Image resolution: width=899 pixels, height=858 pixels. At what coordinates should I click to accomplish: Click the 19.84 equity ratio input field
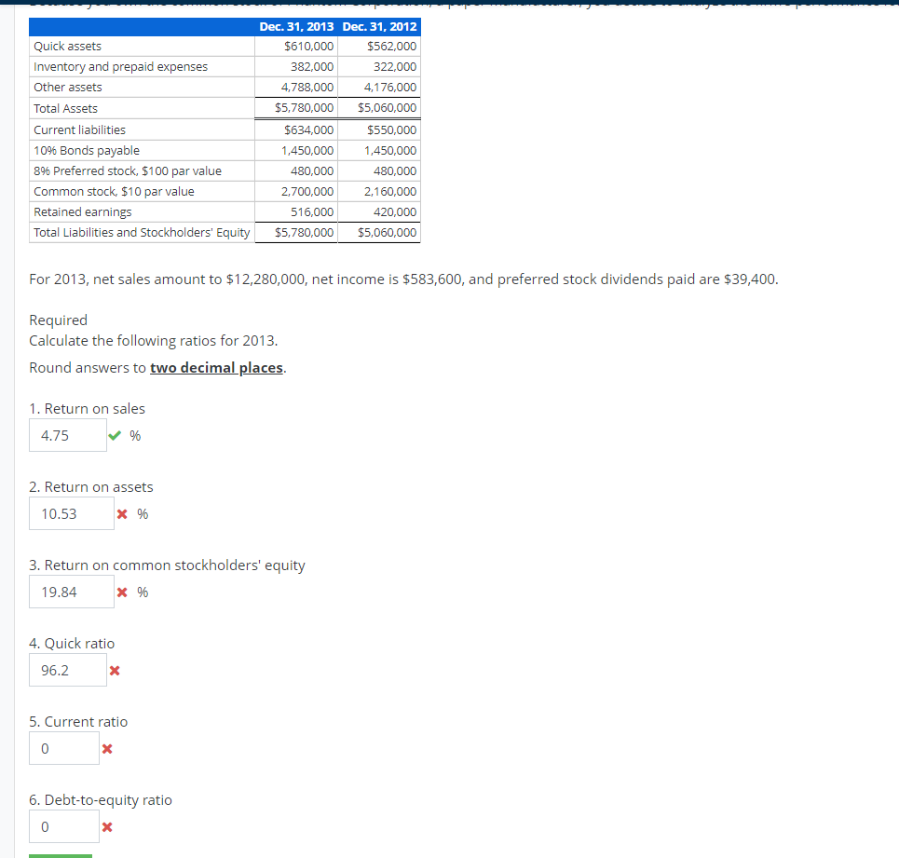(72, 592)
